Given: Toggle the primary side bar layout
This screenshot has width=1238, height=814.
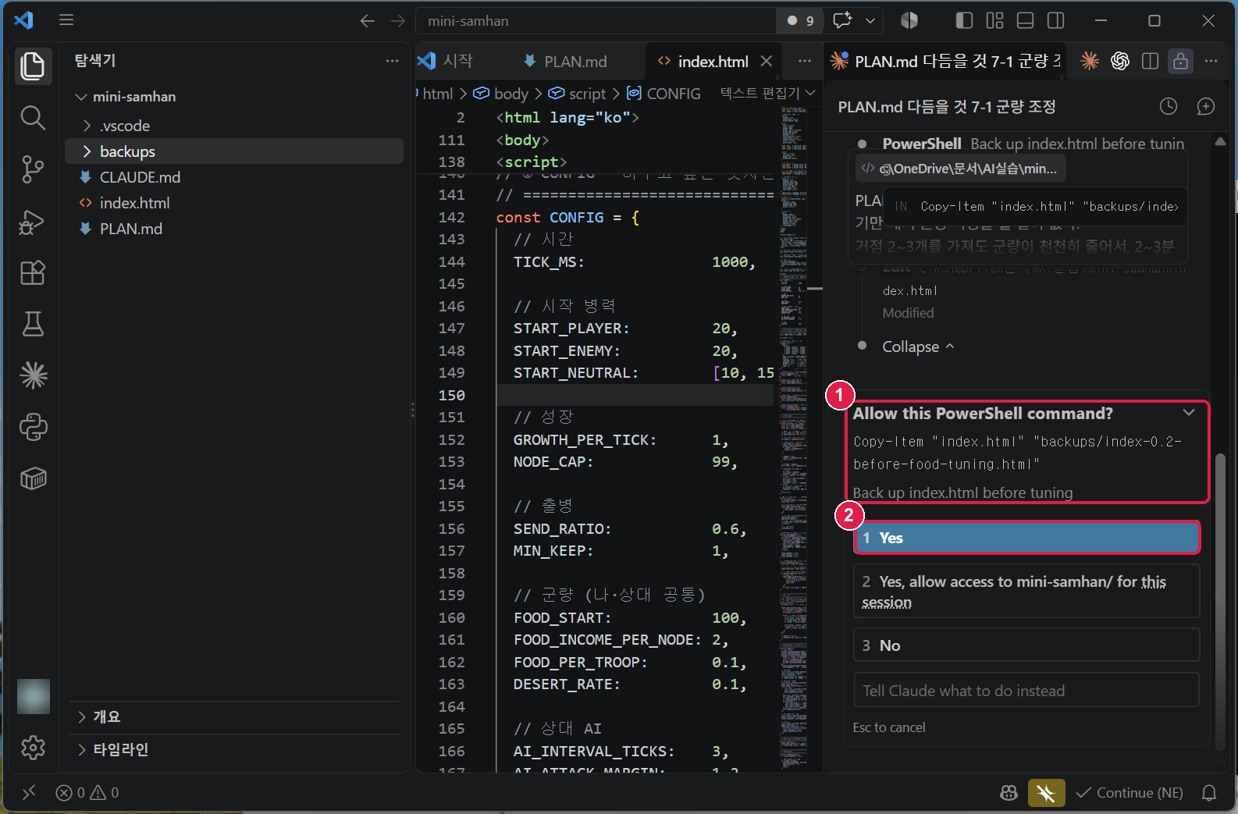Looking at the screenshot, I should point(965,20).
